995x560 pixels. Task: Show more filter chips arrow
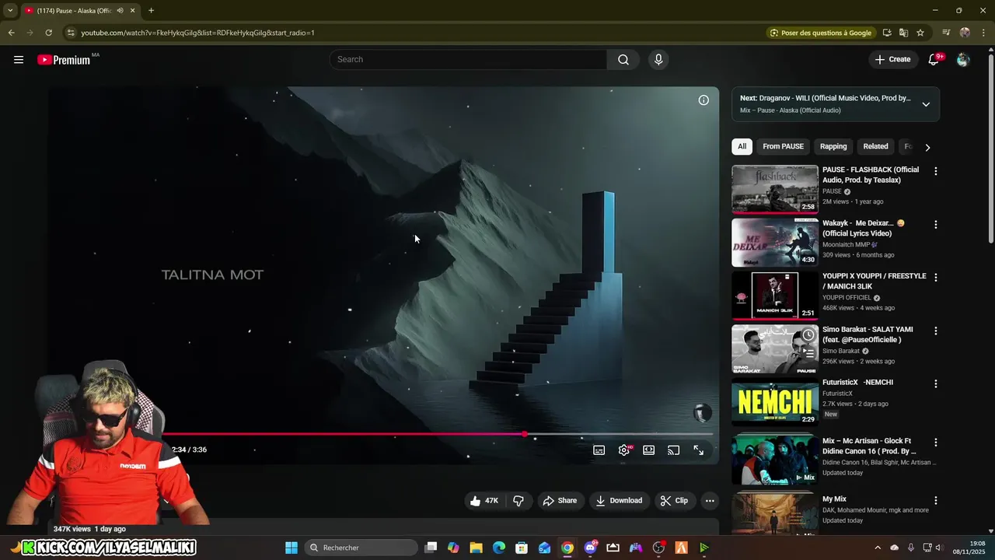(x=927, y=147)
